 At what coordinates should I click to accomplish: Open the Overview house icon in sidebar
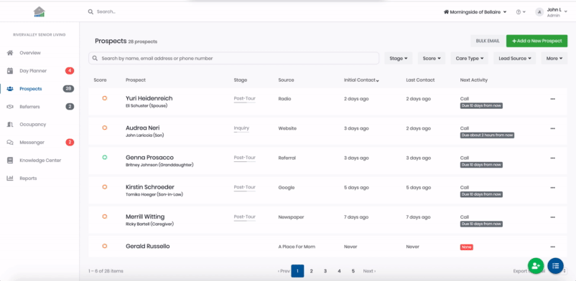pyautogui.click(x=10, y=53)
